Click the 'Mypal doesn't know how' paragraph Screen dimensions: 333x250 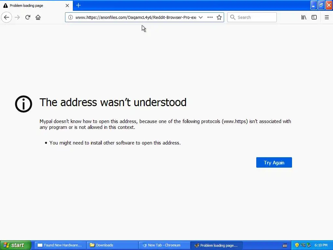pos(165,124)
